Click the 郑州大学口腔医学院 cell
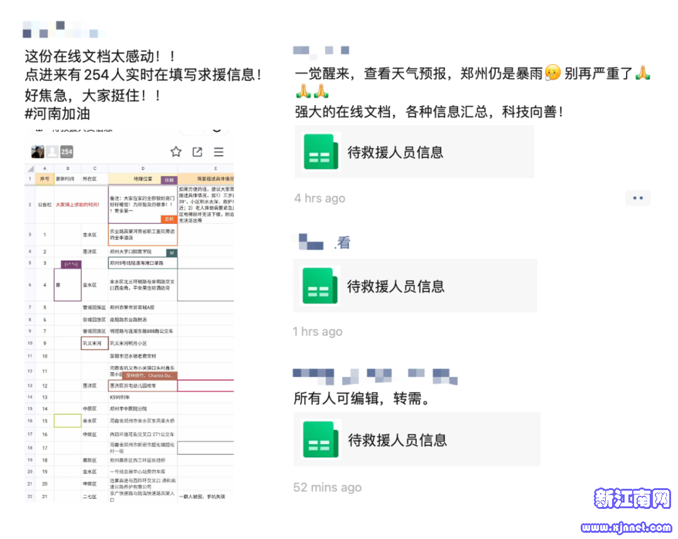 coord(143,252)
